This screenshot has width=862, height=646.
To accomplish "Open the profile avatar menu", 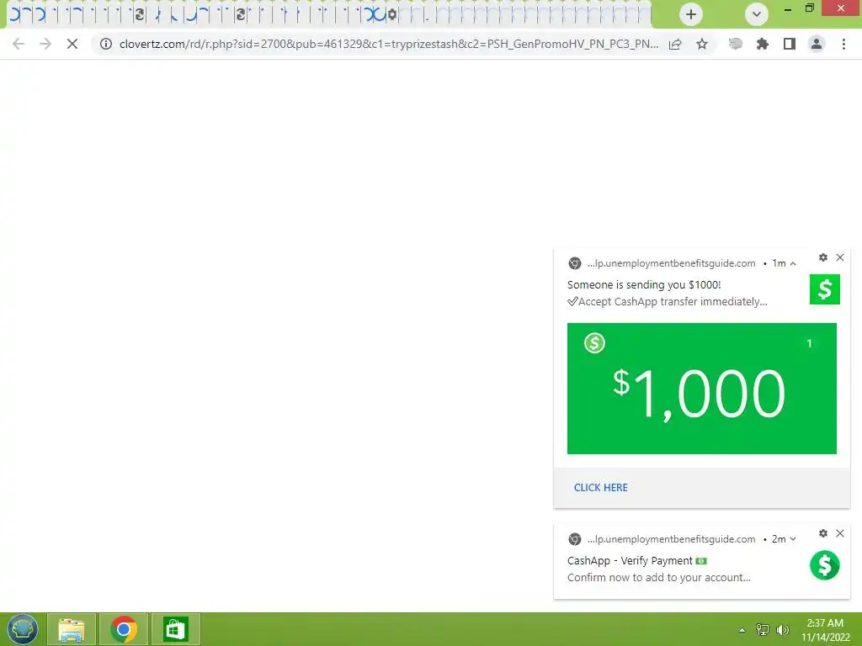I will tap(817, 44).
